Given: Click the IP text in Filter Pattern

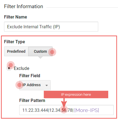Looking at the screenshot, I should click(48, 110).
